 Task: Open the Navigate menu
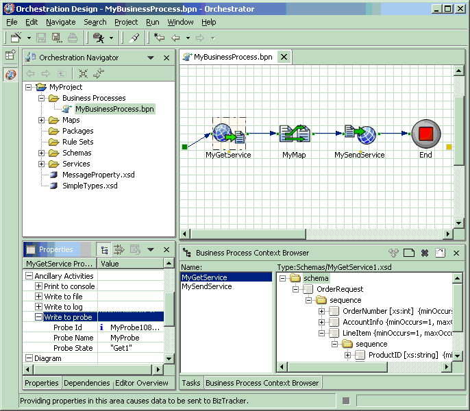[x=61, y=22]
